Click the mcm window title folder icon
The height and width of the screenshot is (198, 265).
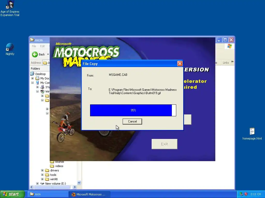[x=32, y=40]
